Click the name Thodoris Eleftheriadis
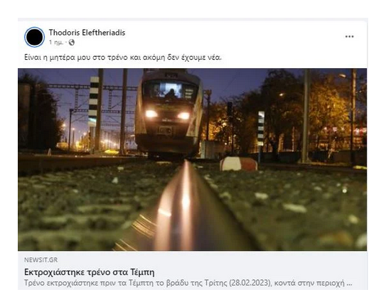 [87, 33]
